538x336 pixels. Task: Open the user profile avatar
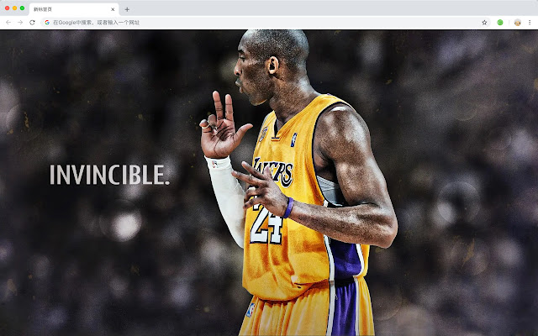pos(518,23)
